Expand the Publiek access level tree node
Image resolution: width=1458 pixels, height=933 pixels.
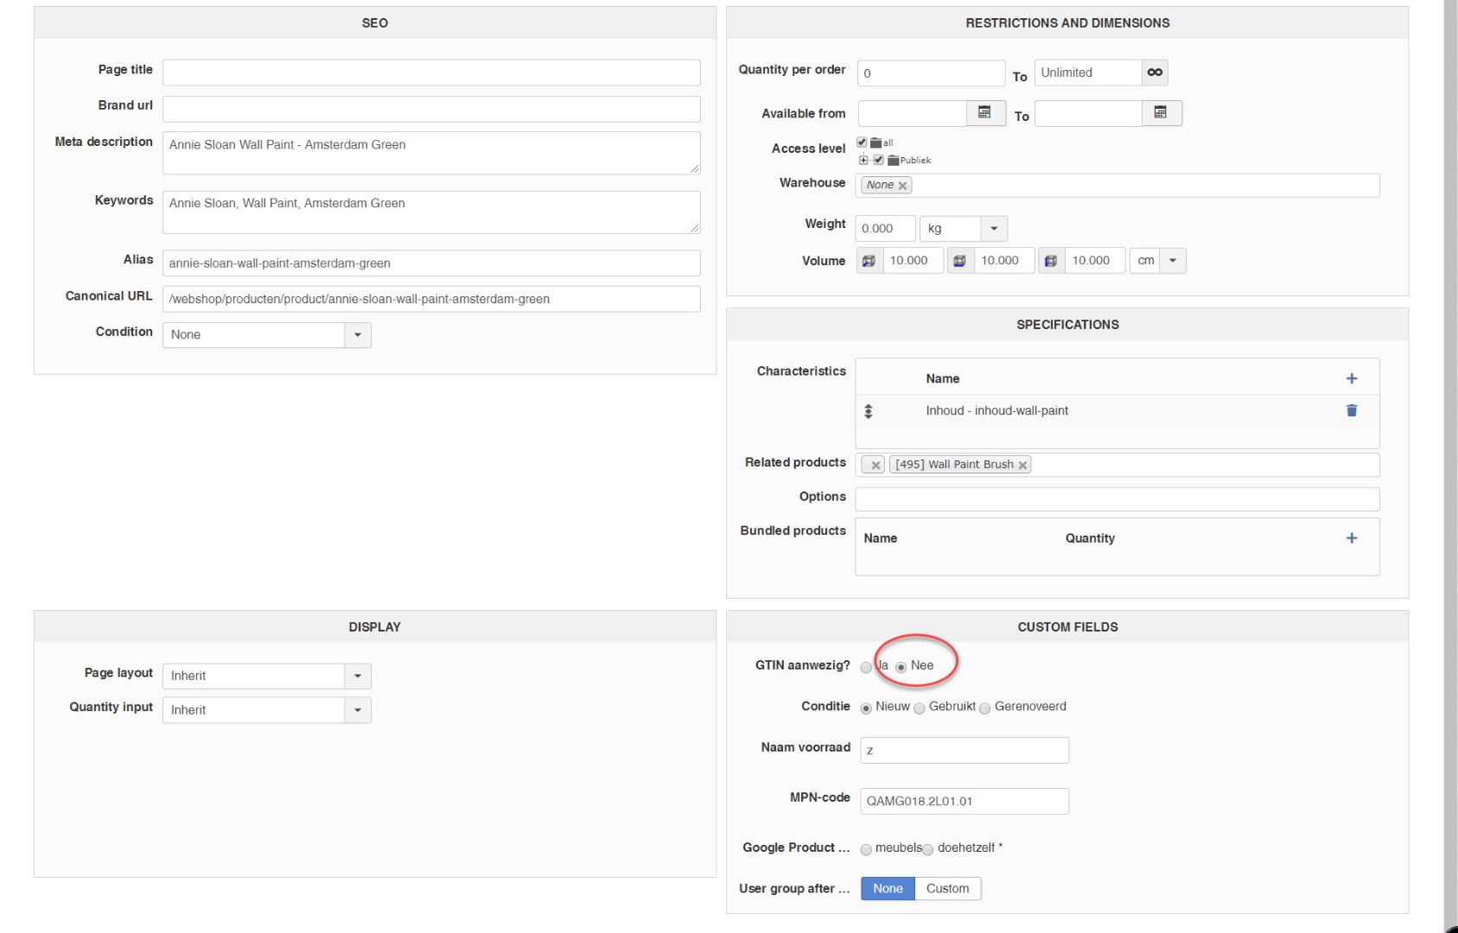pyautogui.click(x=863, y=160)
